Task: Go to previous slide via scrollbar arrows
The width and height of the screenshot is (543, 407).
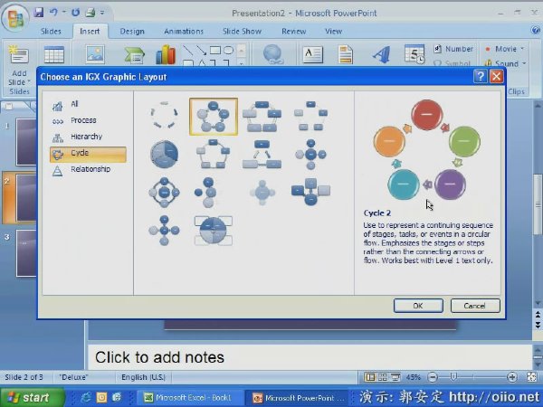Action: pos(538,315)
